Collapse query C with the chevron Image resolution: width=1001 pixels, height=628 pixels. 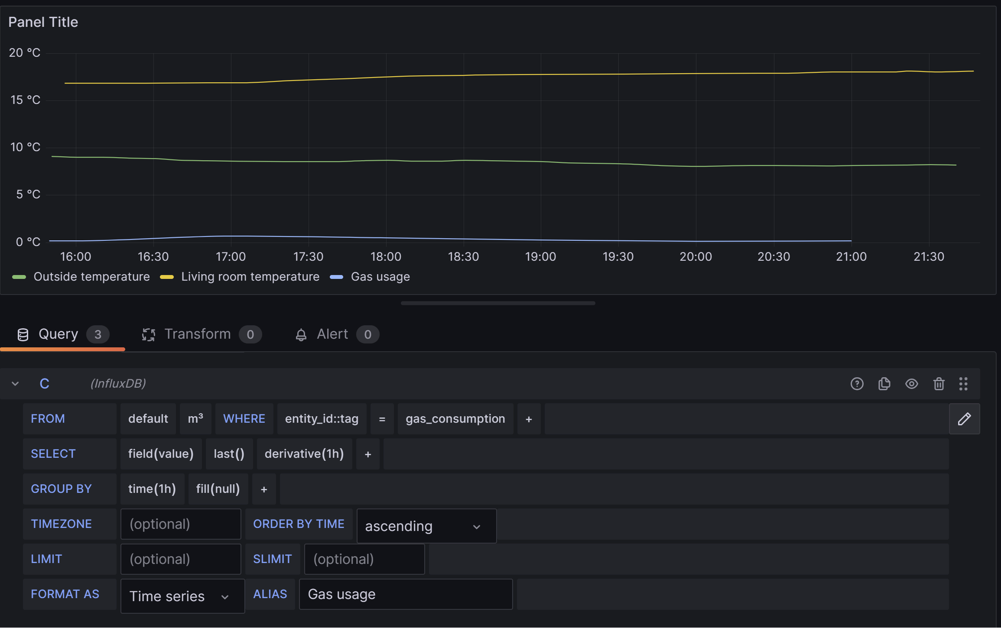point(15,384)
